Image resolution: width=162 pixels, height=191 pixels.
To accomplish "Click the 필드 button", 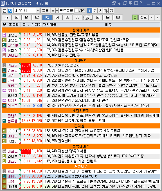I will pyautogui.click(x=143, y=18).
